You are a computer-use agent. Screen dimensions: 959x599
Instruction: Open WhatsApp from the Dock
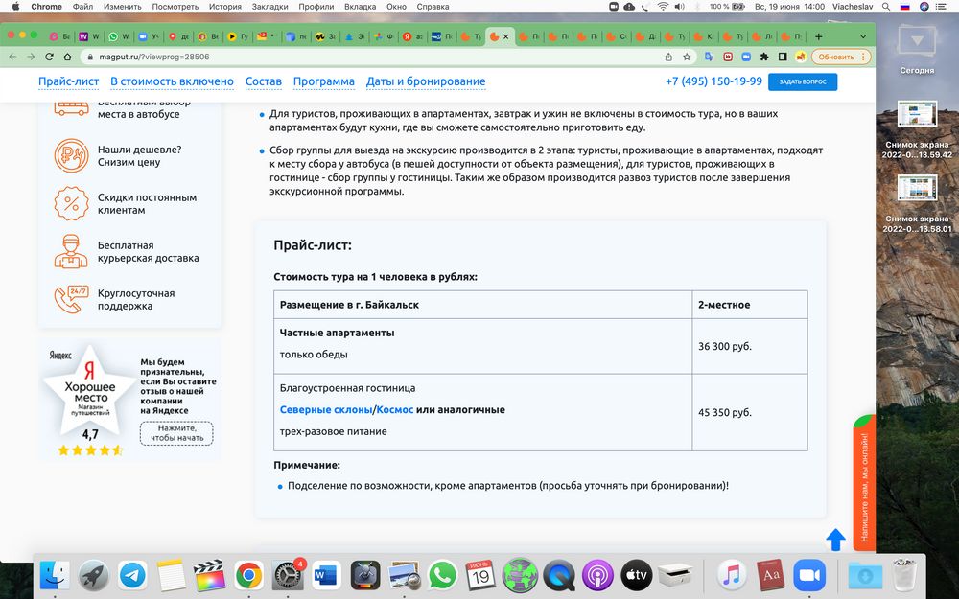(441, 576)
